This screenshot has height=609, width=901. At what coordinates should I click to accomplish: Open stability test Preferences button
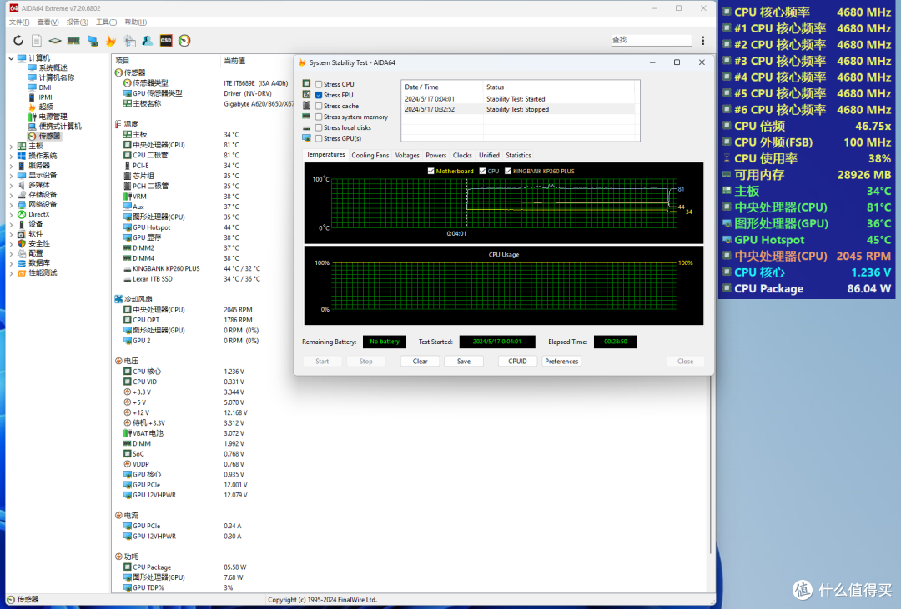[x=561, y=362]
